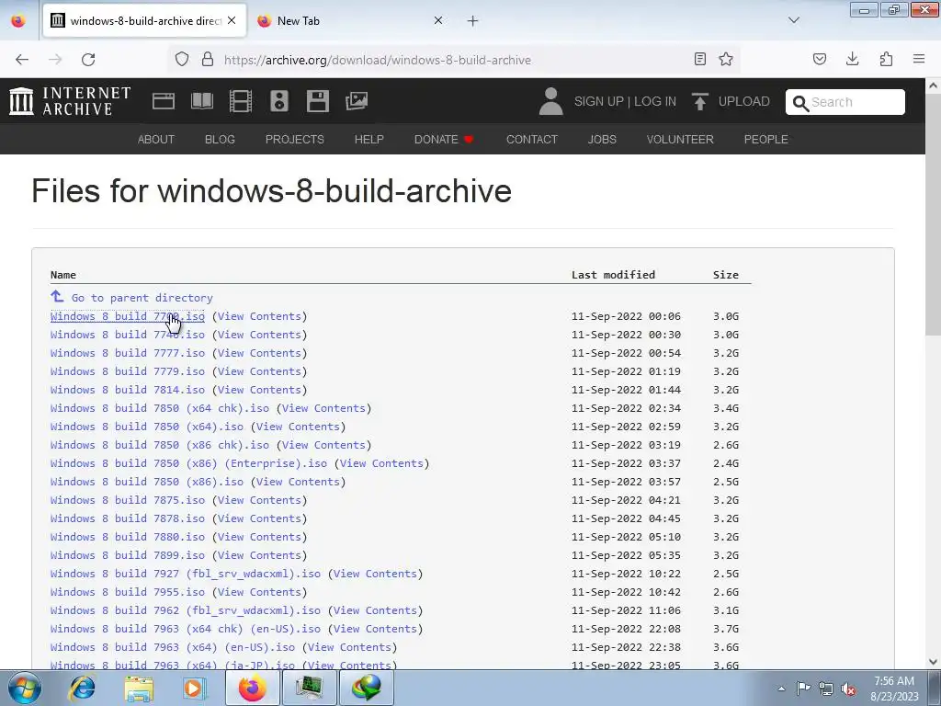Open the extensions puzzle icon

[x=886, y=59]
